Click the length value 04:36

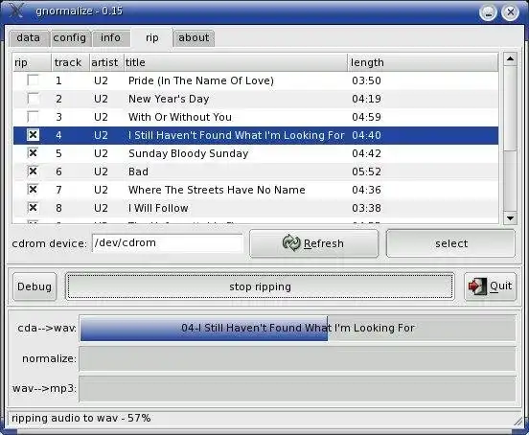click(366, 190)
